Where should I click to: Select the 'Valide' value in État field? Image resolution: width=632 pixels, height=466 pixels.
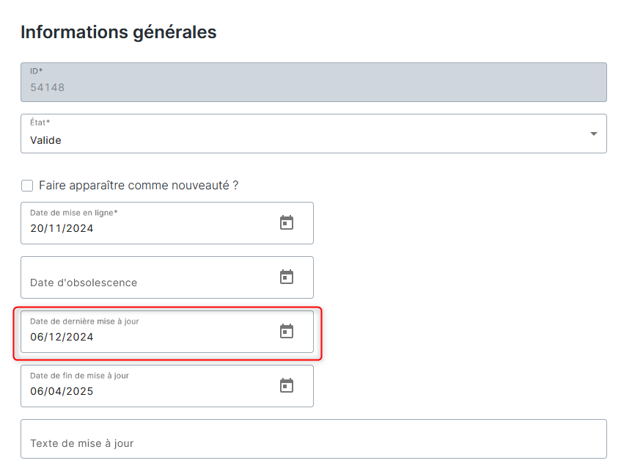(x=45, y=140)
